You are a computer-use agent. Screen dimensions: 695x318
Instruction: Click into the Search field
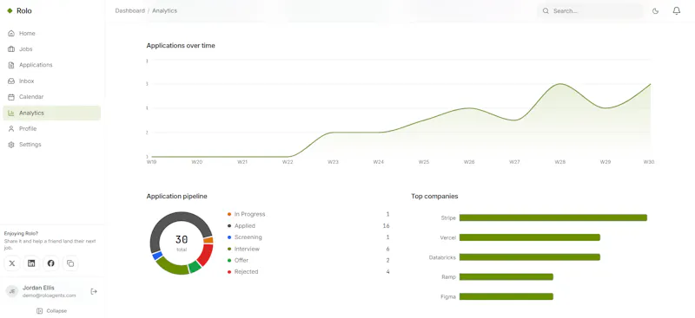click(591, 11)
